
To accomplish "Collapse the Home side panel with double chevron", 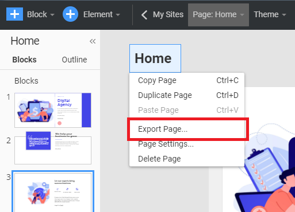I will point(93,41).
